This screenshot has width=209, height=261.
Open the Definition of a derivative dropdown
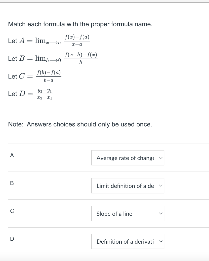click(127, 241)
